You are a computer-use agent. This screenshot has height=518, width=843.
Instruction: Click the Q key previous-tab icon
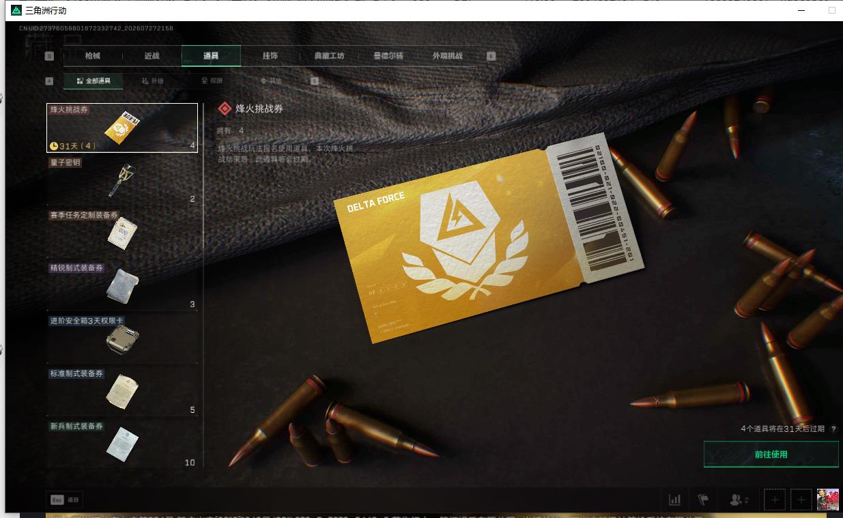[49, 56]
